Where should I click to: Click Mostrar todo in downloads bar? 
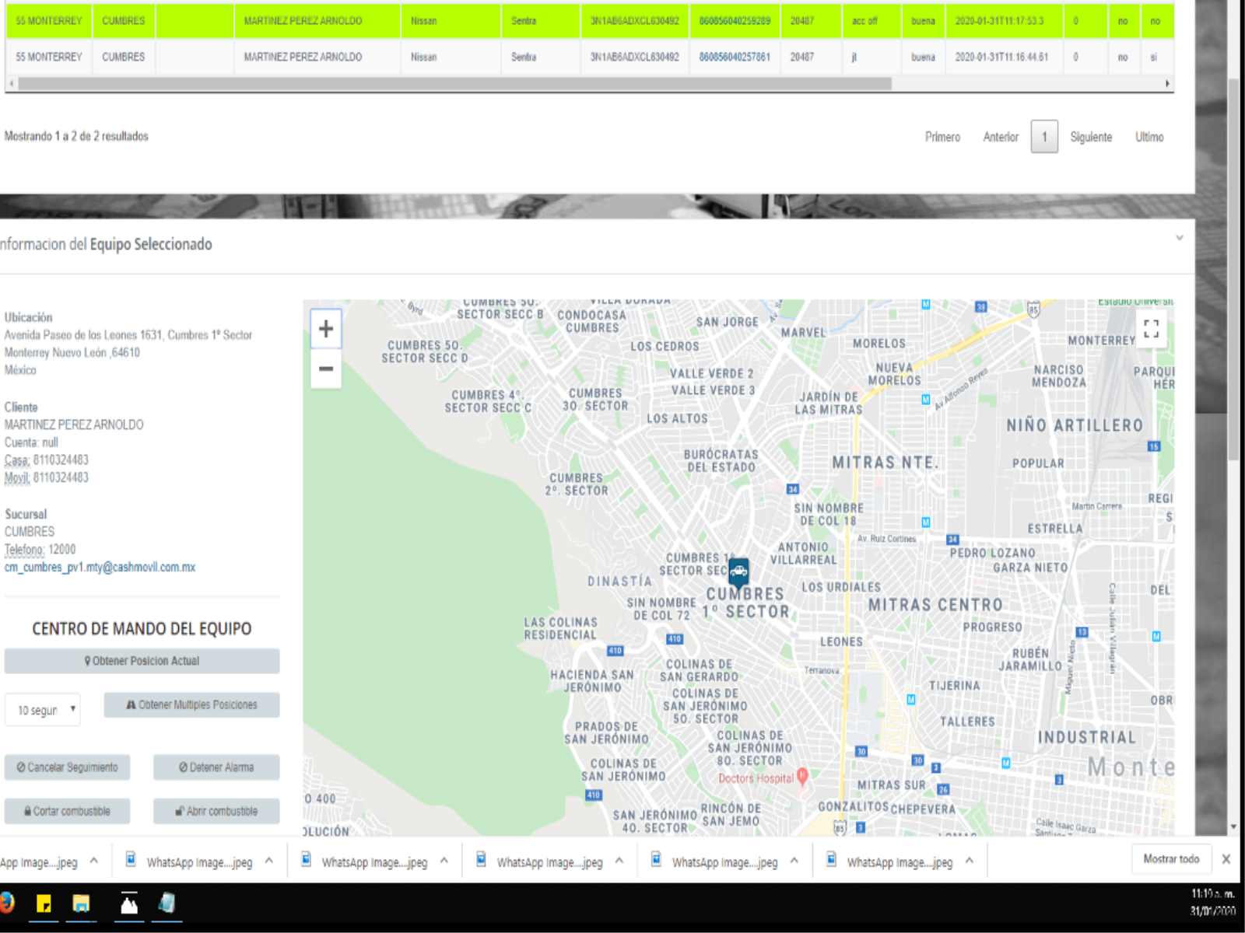pos(1171,859)
